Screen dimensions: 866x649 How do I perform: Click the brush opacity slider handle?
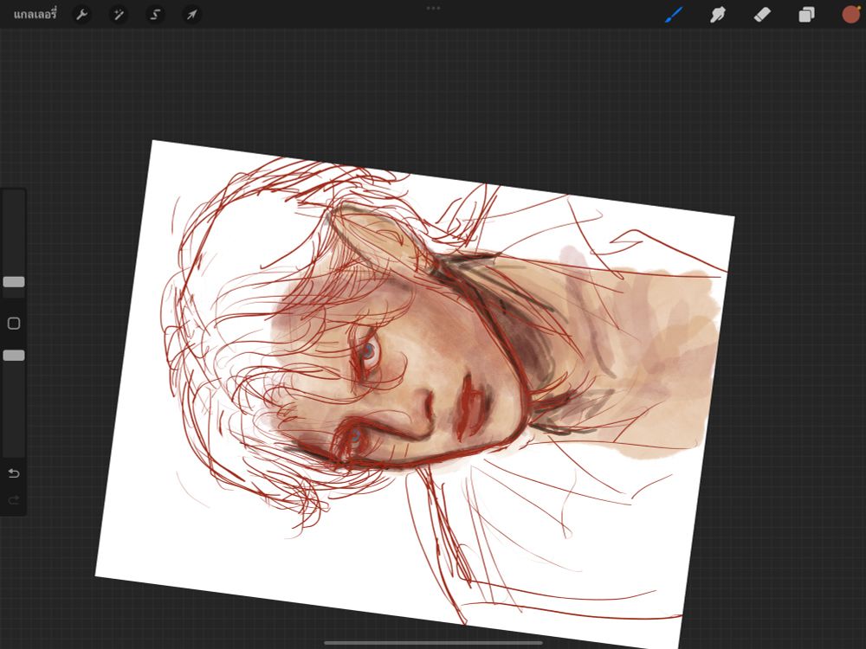click(x=14, y=356)
